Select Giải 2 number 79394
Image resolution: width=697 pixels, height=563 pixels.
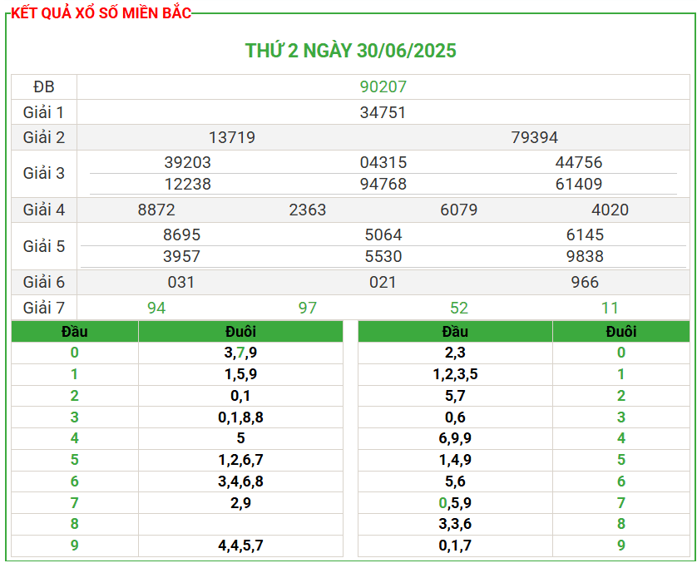tap(534, 137)
